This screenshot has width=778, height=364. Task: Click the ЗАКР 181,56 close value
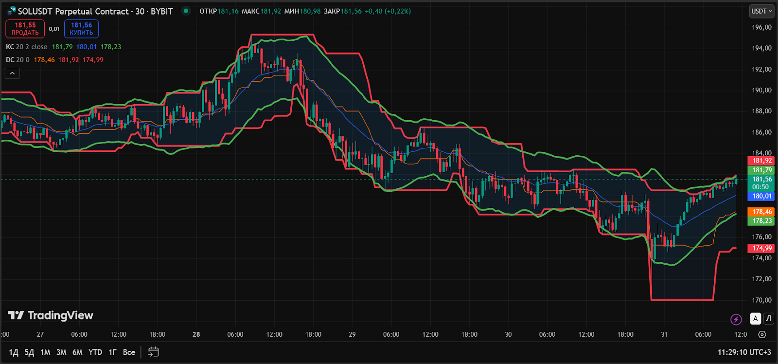click(x=343, y=11)
